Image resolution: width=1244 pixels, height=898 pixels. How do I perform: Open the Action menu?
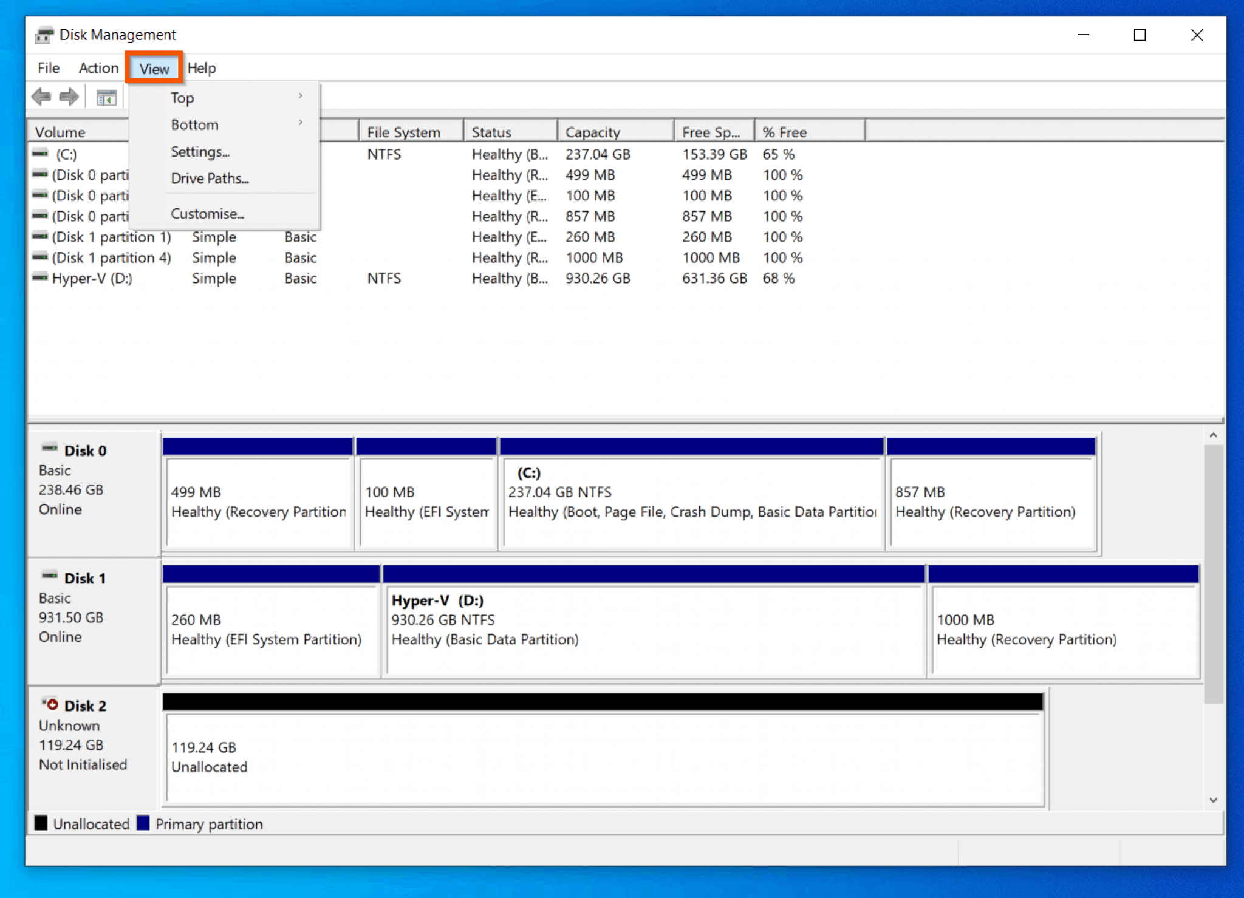[x=98, y=67]
